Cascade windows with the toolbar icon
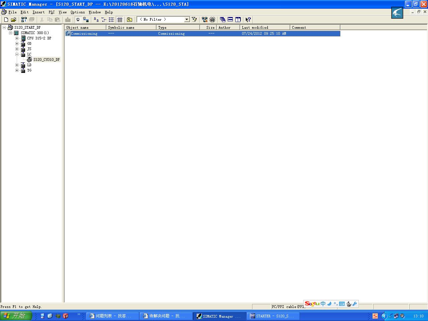Image resolution: width=428 pixels, height=321 pixels. click(223, 20)
